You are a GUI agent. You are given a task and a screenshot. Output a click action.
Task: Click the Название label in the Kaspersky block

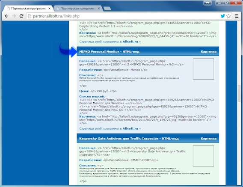(88, 148)
